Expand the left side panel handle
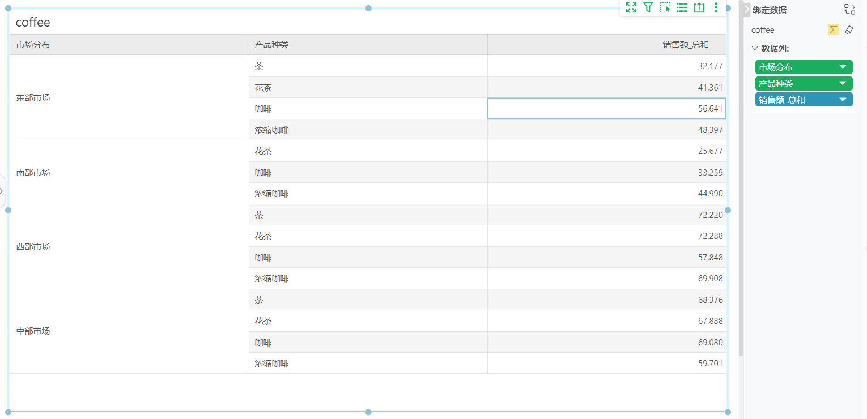The width and height of the screenshot is (867, 419). [x=2, y=191]
